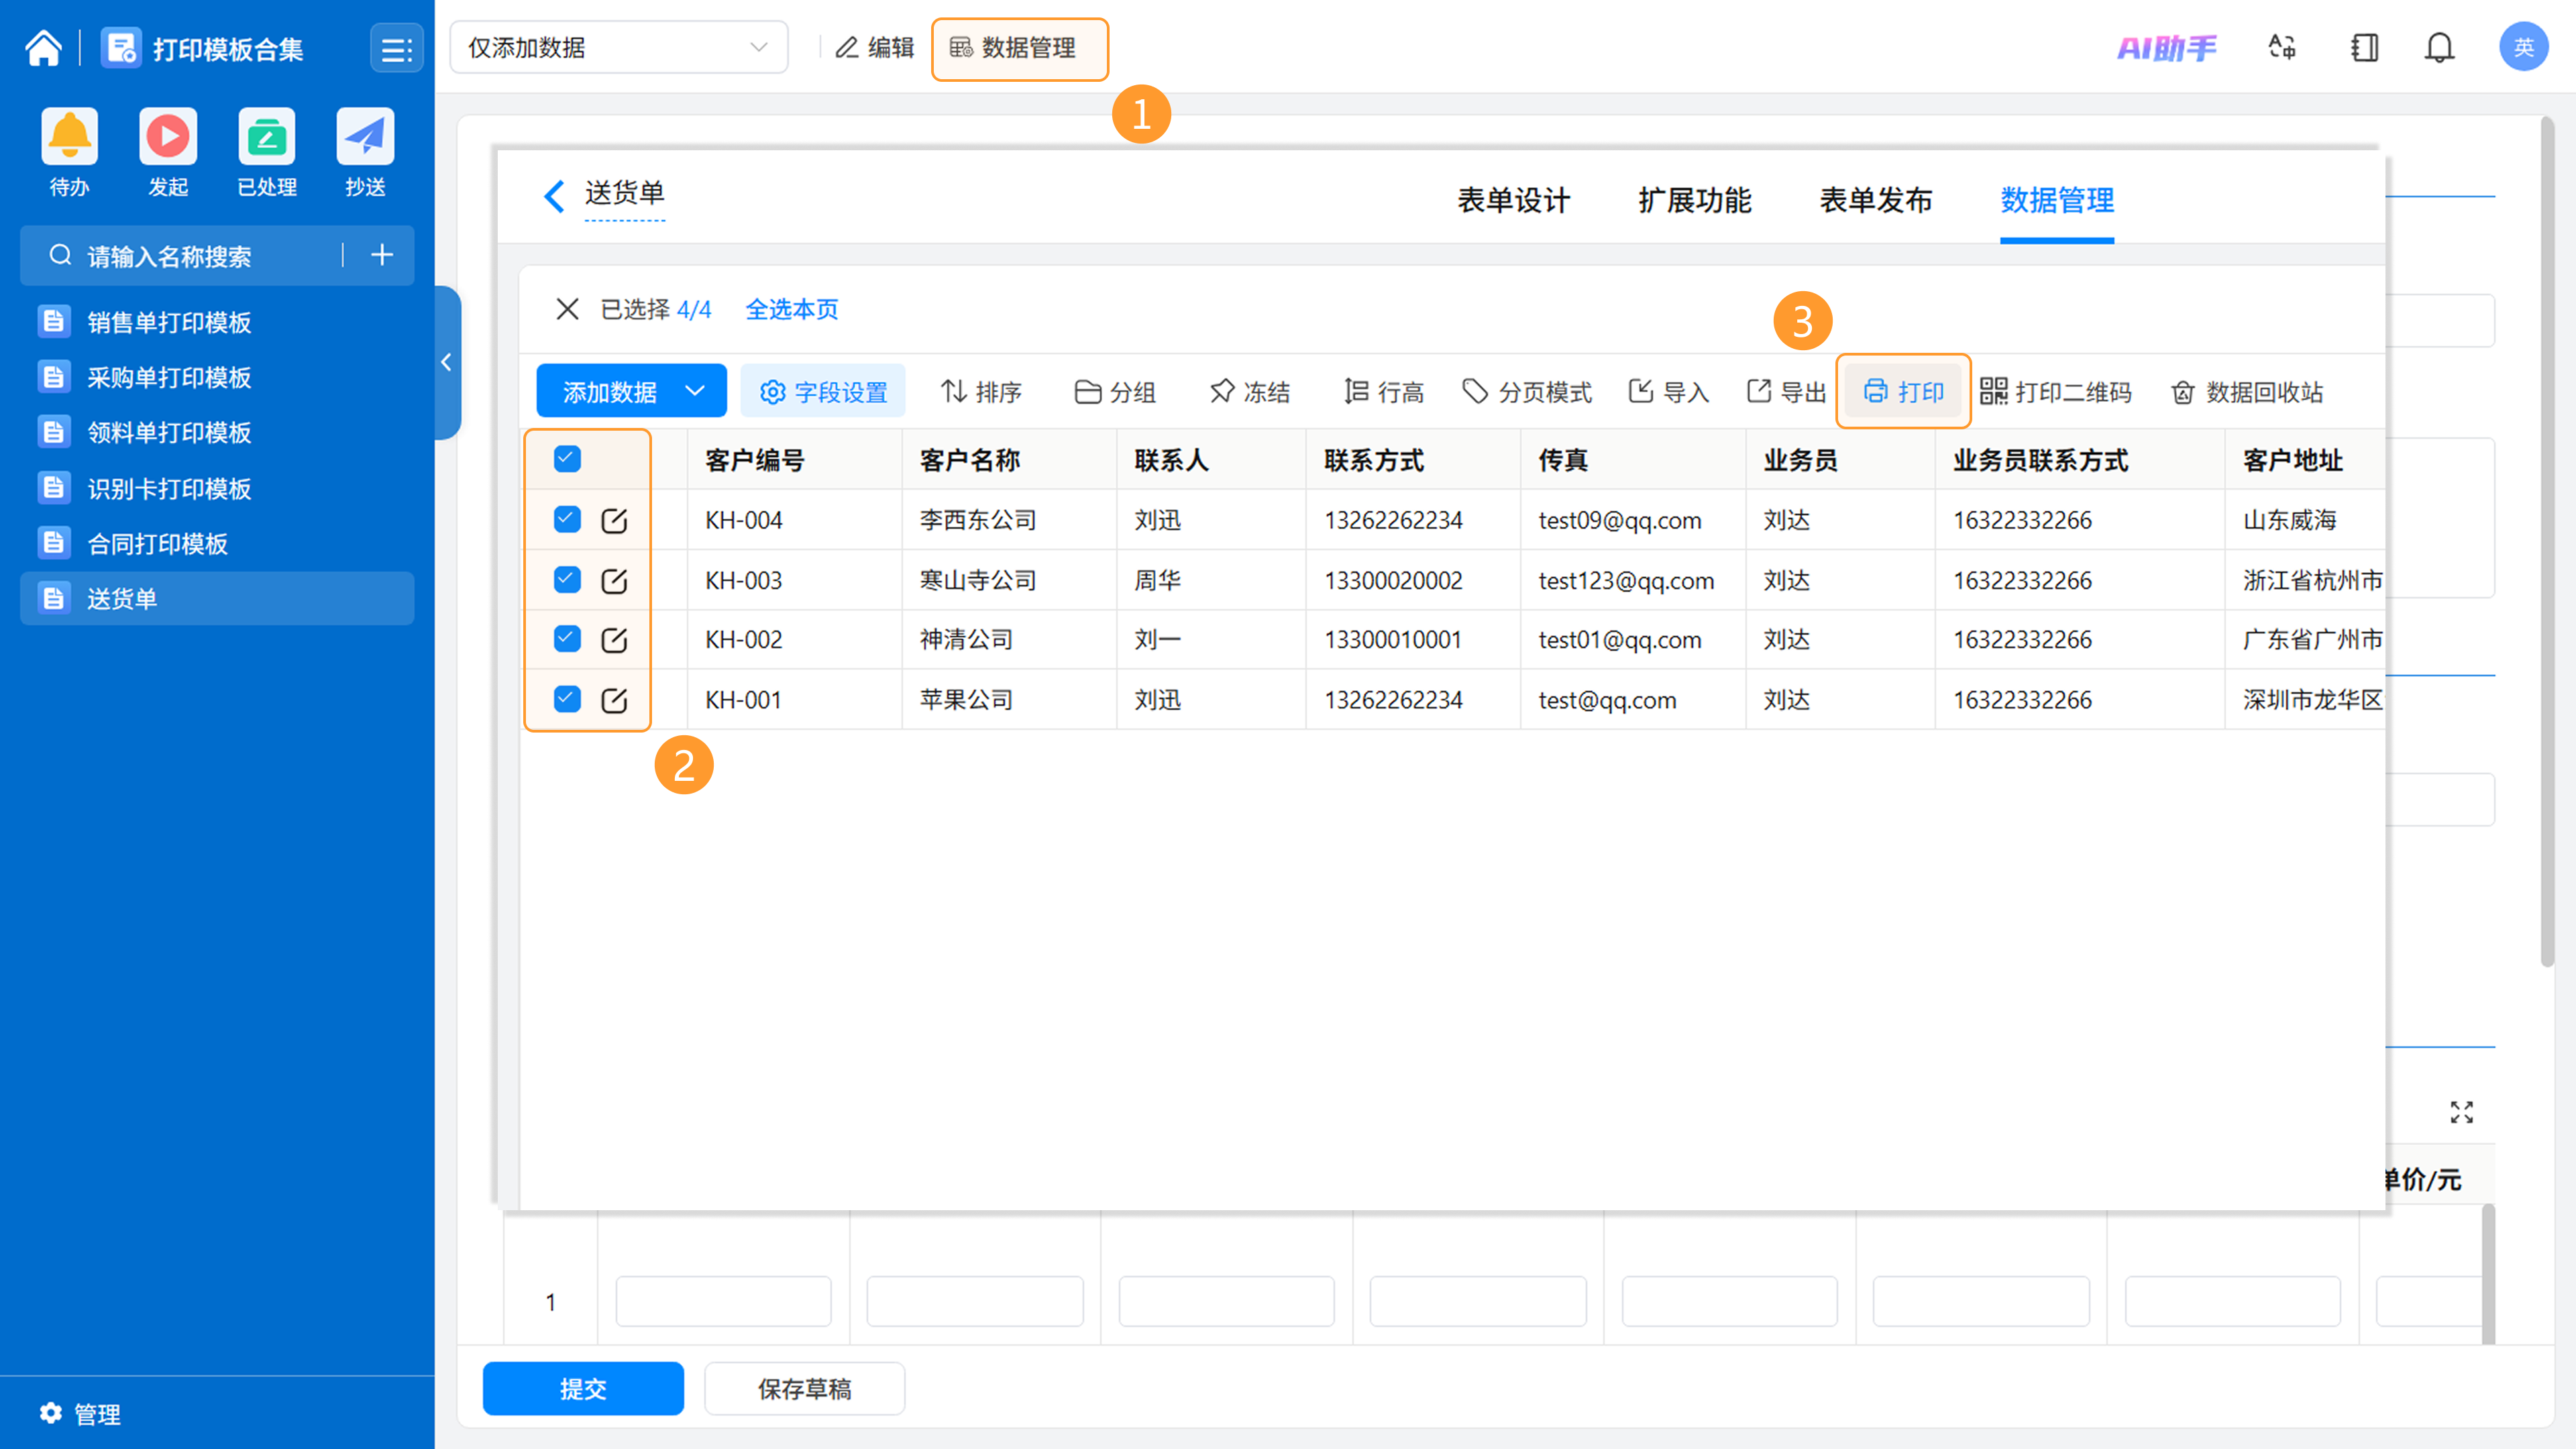
Task: Expand the 添加数据 dropdown arrow
Action: click(x=695, y=391)
